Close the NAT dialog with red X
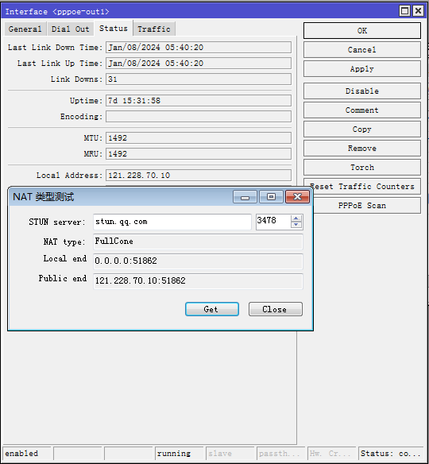Viewport: 429px width, 464px height. [297, 197]
